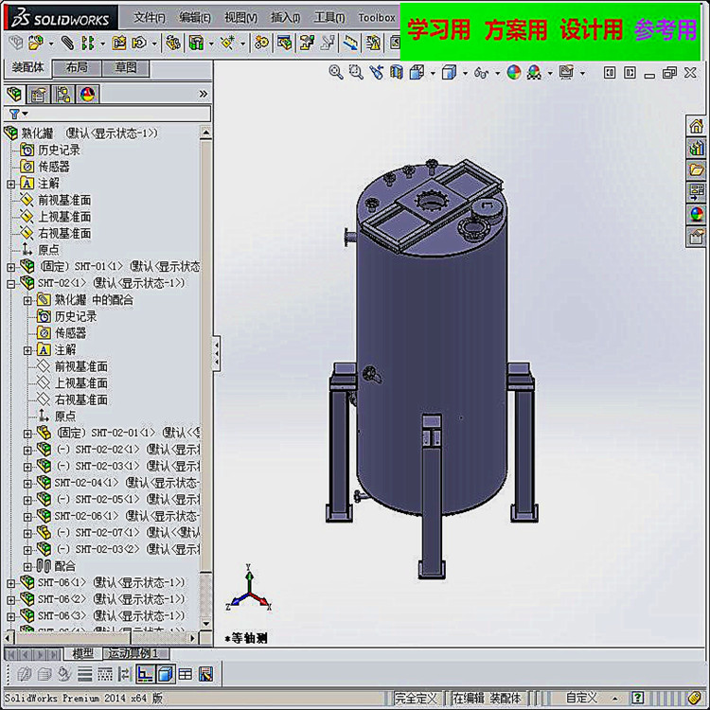Expand the 注解 annotations folder
The width and height of the screenshot is (710, 710).
(10, 184)
